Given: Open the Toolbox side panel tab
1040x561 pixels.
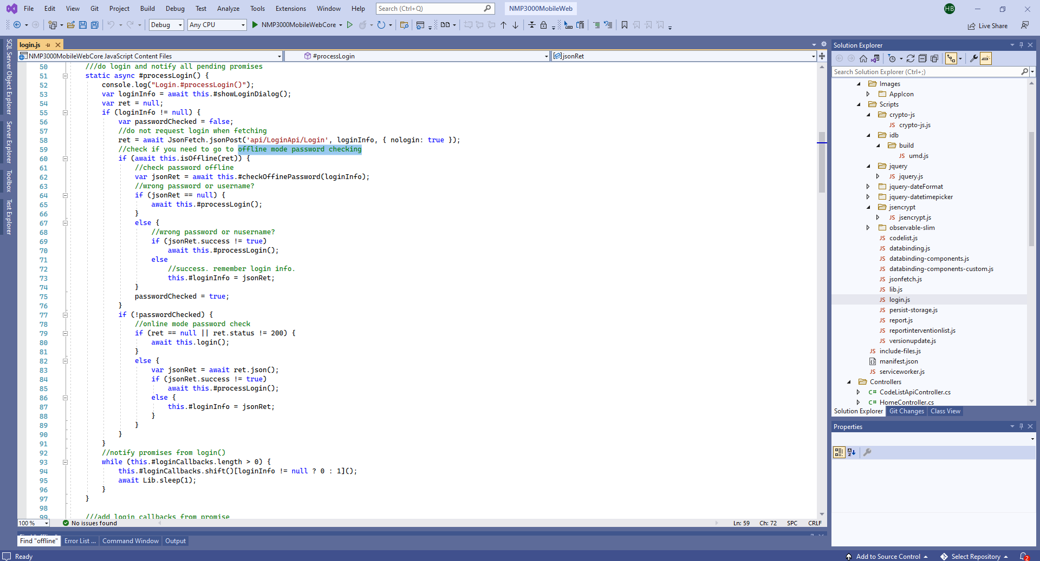Looking at the screenshot, I should (x=9, y=181).
